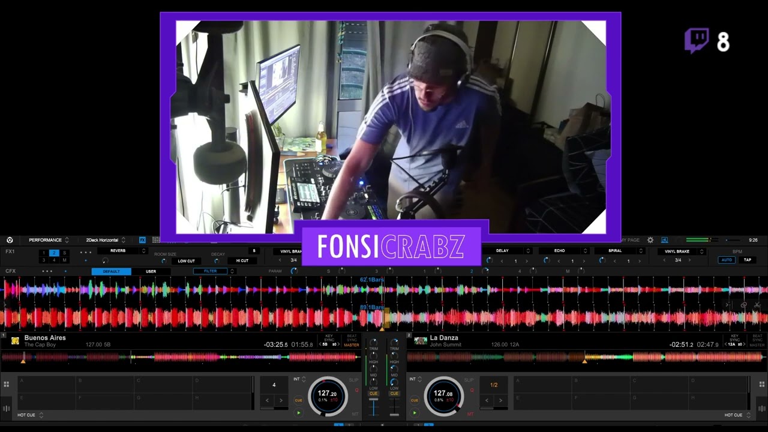Open the settings gear icon
The width and height of the screenshot is (768, 432).
tap(650, 240)
